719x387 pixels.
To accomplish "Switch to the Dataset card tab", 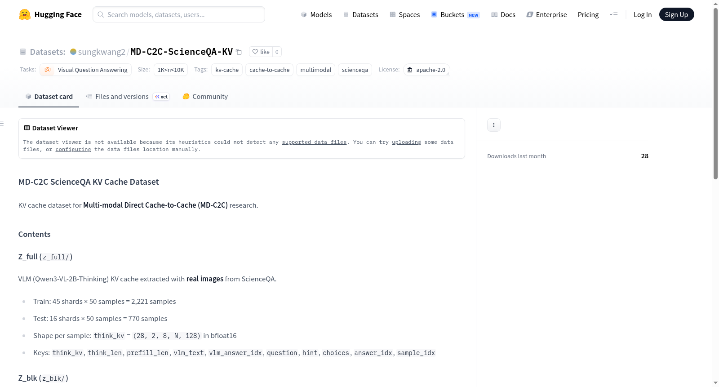I will pyautogui.click(x=49, y=97).
